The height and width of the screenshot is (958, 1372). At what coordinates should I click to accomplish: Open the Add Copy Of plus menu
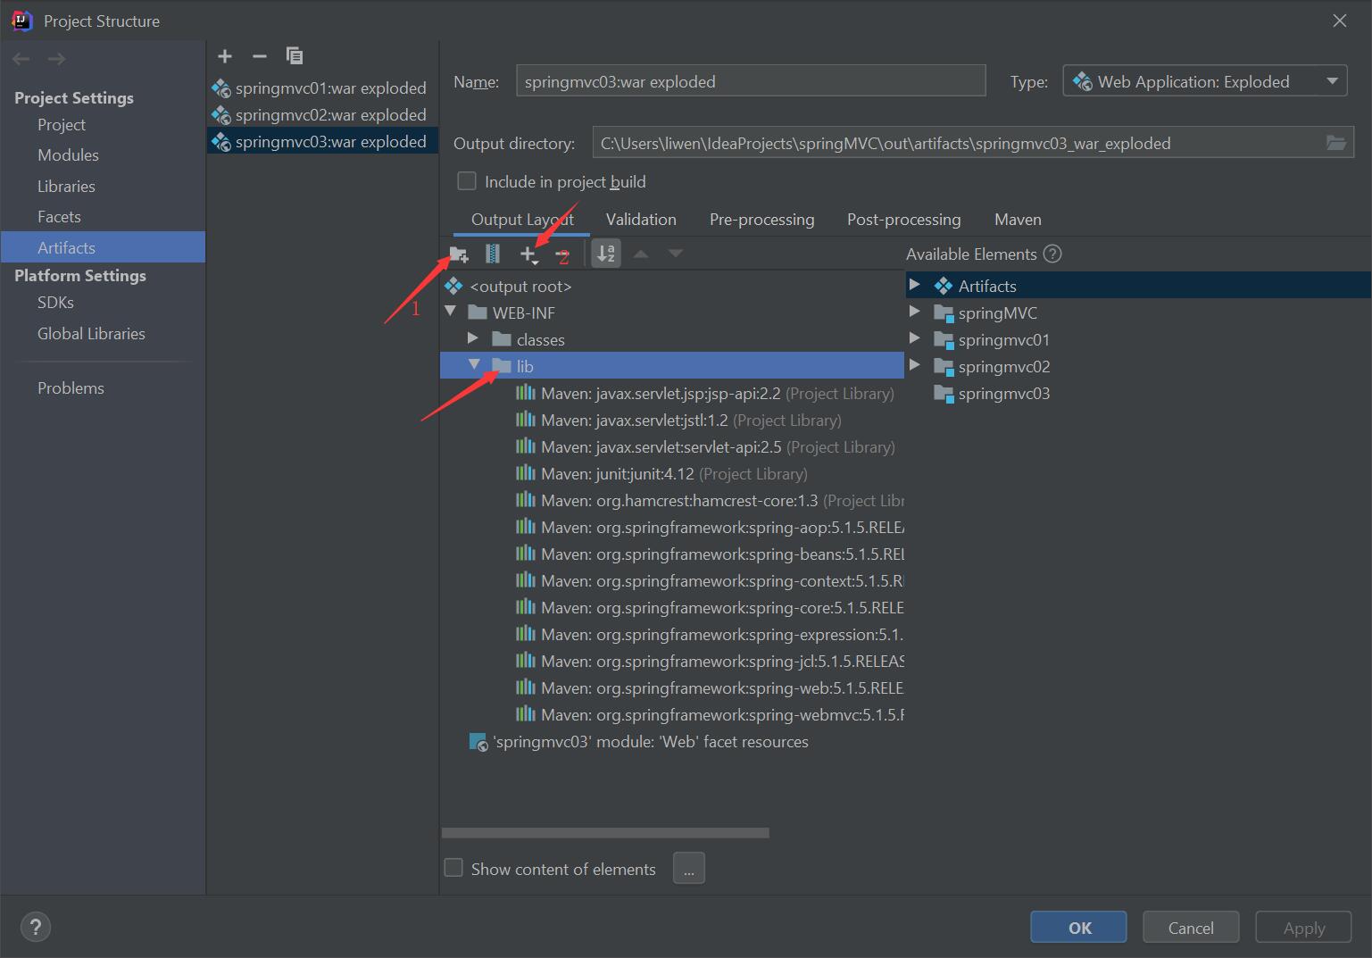click(x=529, y=255)
